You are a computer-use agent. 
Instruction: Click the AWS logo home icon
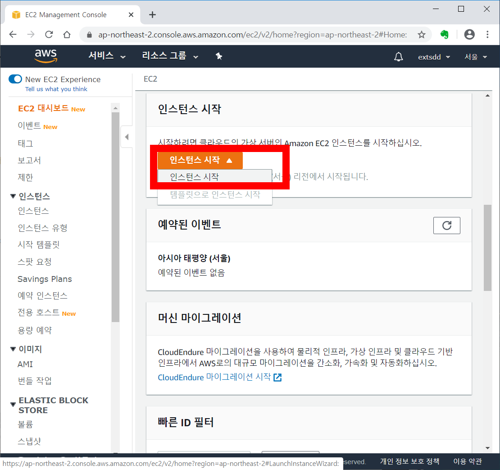coord(46,56)
